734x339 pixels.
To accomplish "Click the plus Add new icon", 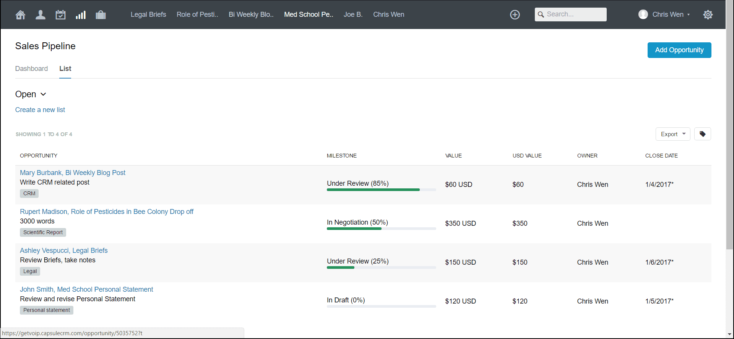I will pos(515,14).
